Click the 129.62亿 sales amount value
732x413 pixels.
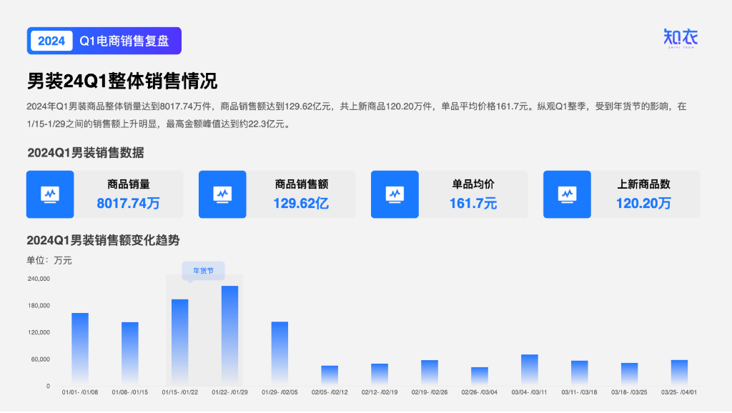coord(301,204)
